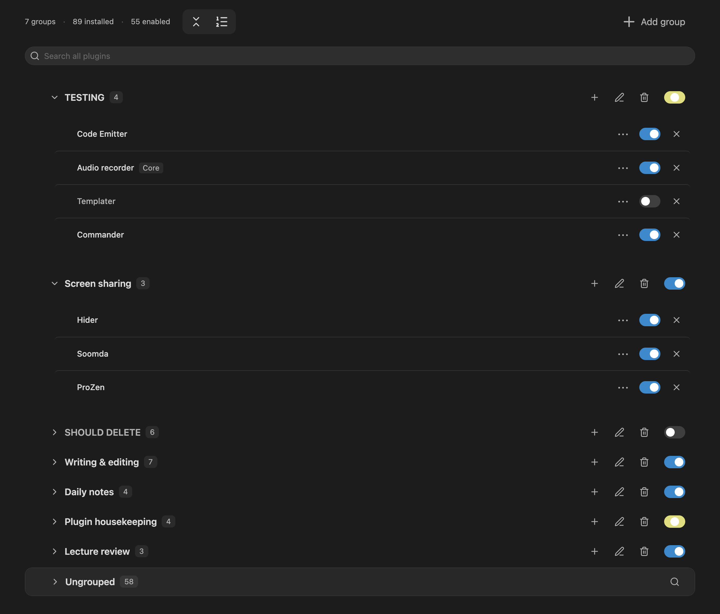Expand the Writing & editing group

tap(55, 462)
